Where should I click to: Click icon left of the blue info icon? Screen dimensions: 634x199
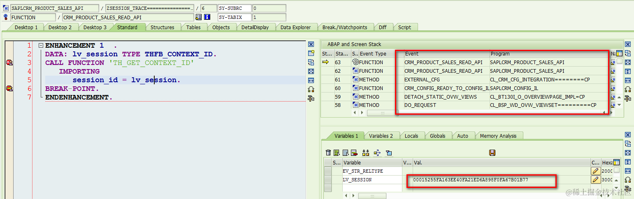coord(199,17)
